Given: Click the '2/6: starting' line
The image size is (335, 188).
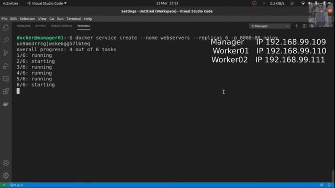Looking at the screenshot, I should tap(36, 61).
